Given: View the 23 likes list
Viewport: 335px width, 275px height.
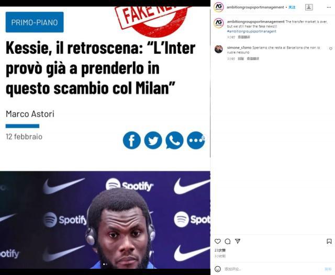Looking at the screenshot, I should [x=220, y=250].
